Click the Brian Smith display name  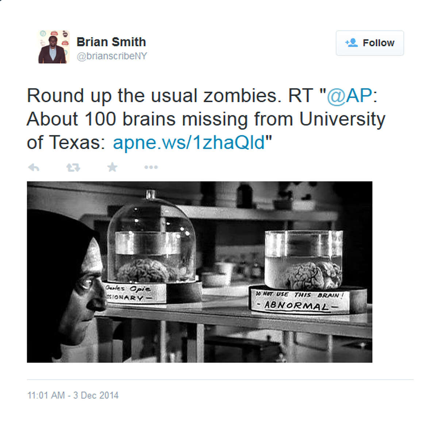click(x=111, y=42)
